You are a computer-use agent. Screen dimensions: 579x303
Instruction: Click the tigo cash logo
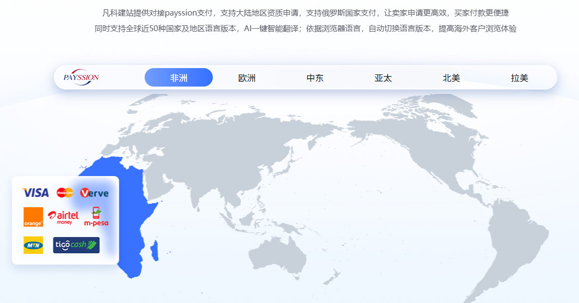coord(76,245)
